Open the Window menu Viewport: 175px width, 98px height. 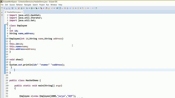pyautogui.click(x=54, y=5)
